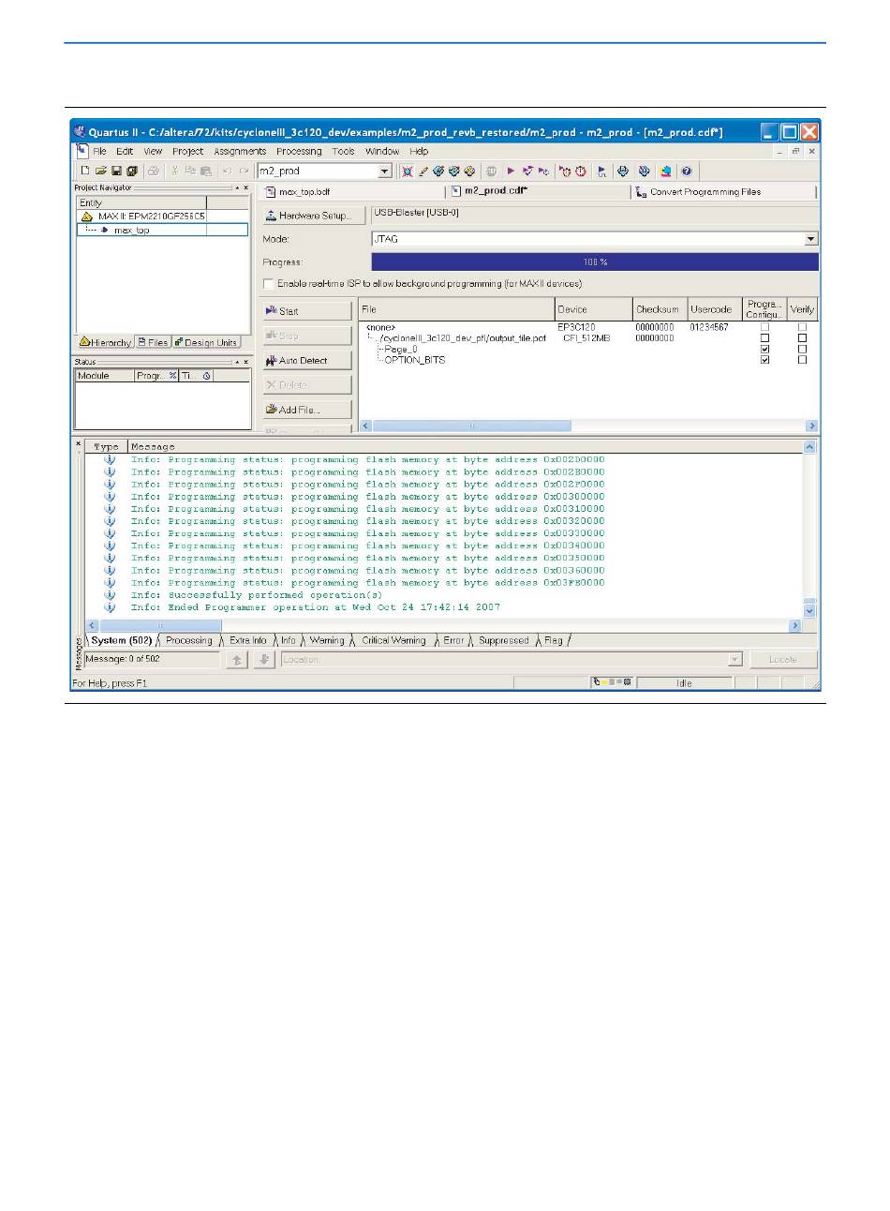Click the 100% progress bar

point(595,262)
